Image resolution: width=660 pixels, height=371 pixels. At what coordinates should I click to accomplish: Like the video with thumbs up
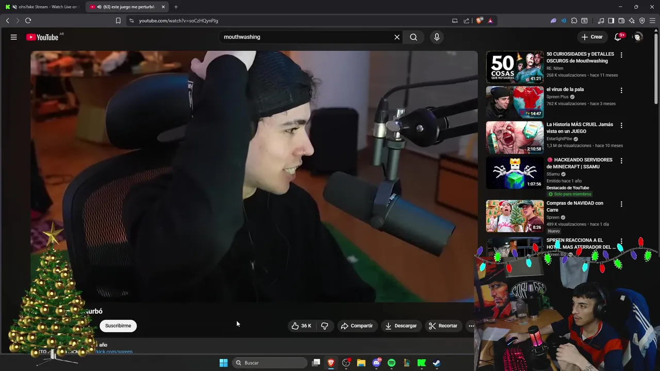coord(301,326)
